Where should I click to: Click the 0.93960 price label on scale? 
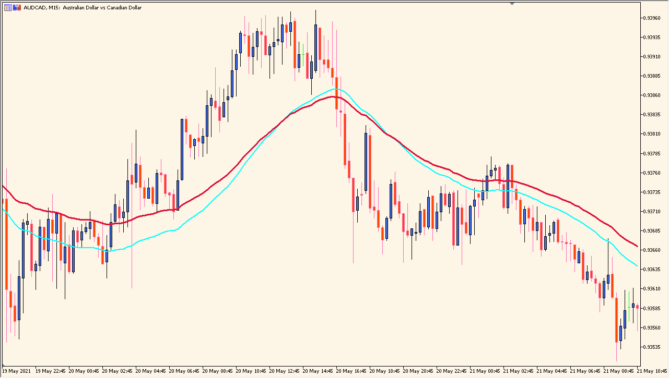653,18
